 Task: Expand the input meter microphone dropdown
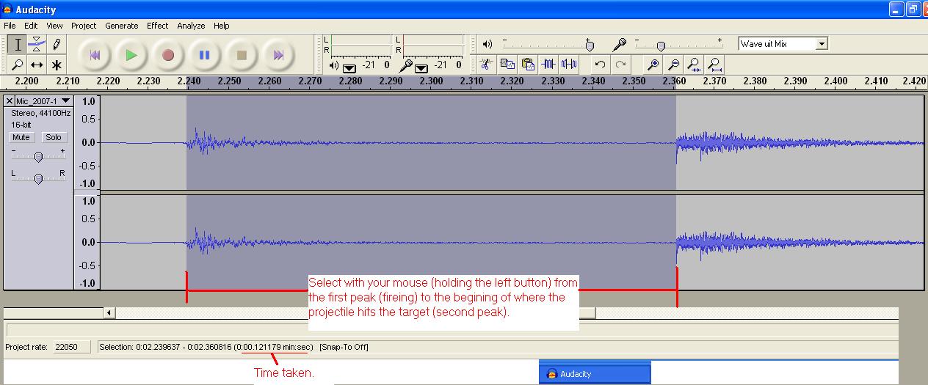(421, 68)
